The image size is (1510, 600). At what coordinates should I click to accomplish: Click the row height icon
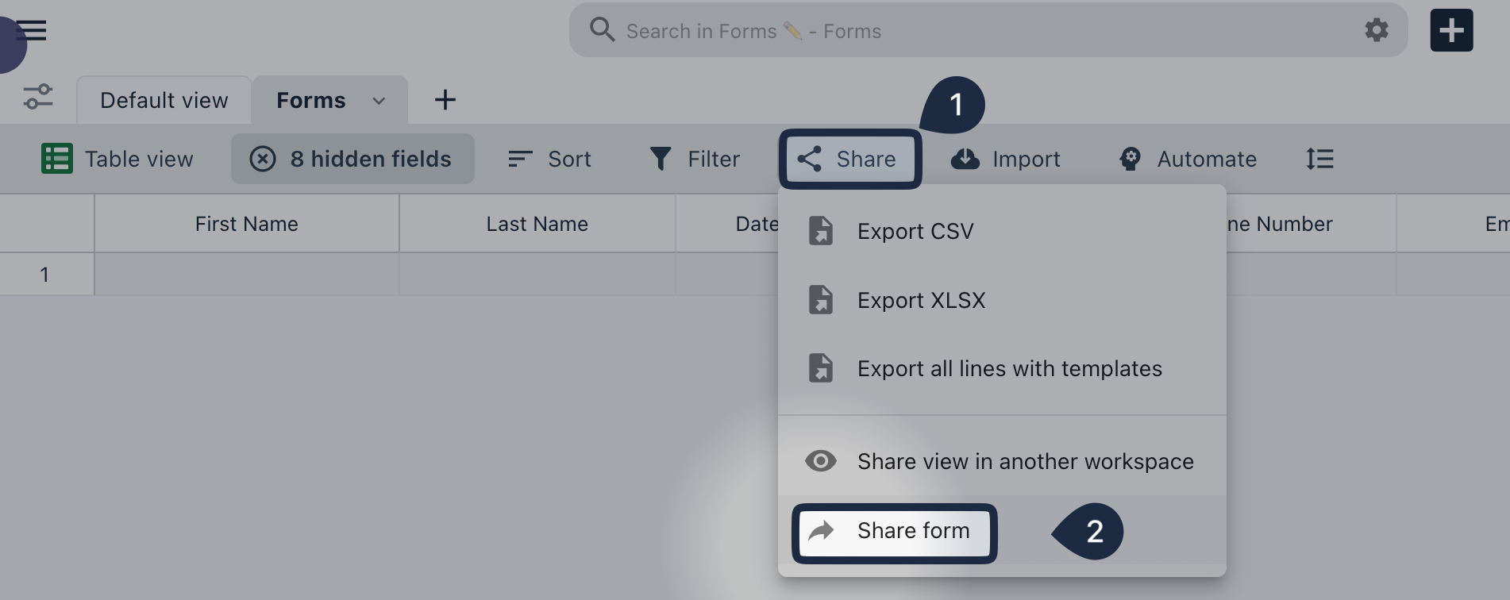click(1319, 159)
